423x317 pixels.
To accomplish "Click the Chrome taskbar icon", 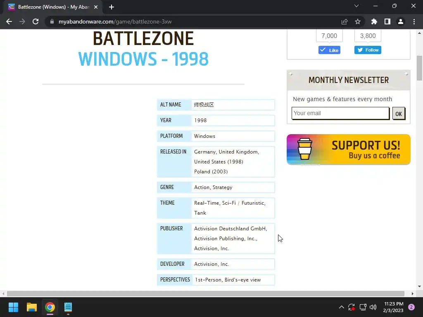I will click(50, 307).
